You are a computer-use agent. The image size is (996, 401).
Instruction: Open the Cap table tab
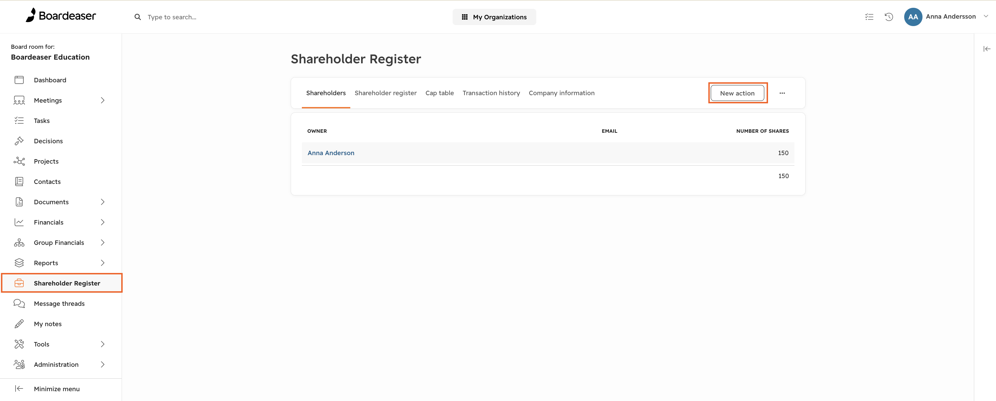[x=439, y=93]
